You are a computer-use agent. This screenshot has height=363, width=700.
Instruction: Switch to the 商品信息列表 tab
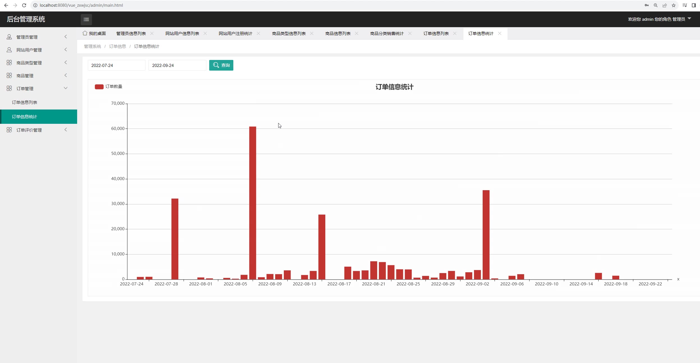click(x=338, y=34)
